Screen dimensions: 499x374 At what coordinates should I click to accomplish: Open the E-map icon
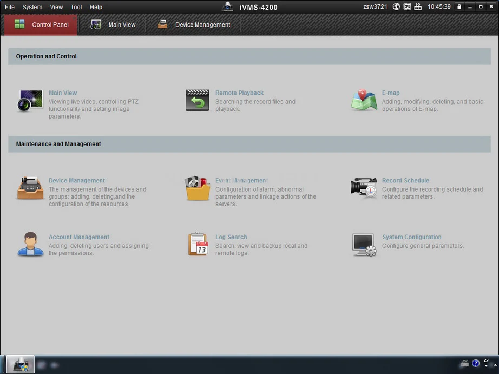pyautogui.click(x=364, y=100)
